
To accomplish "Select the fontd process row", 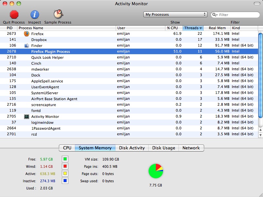I will click(129, 110).
